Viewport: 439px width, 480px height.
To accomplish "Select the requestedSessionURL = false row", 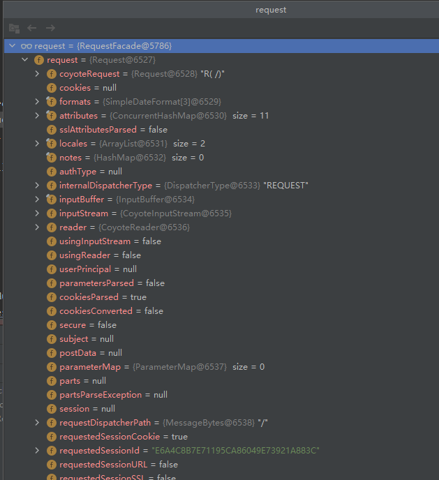I will click(221, 465).
